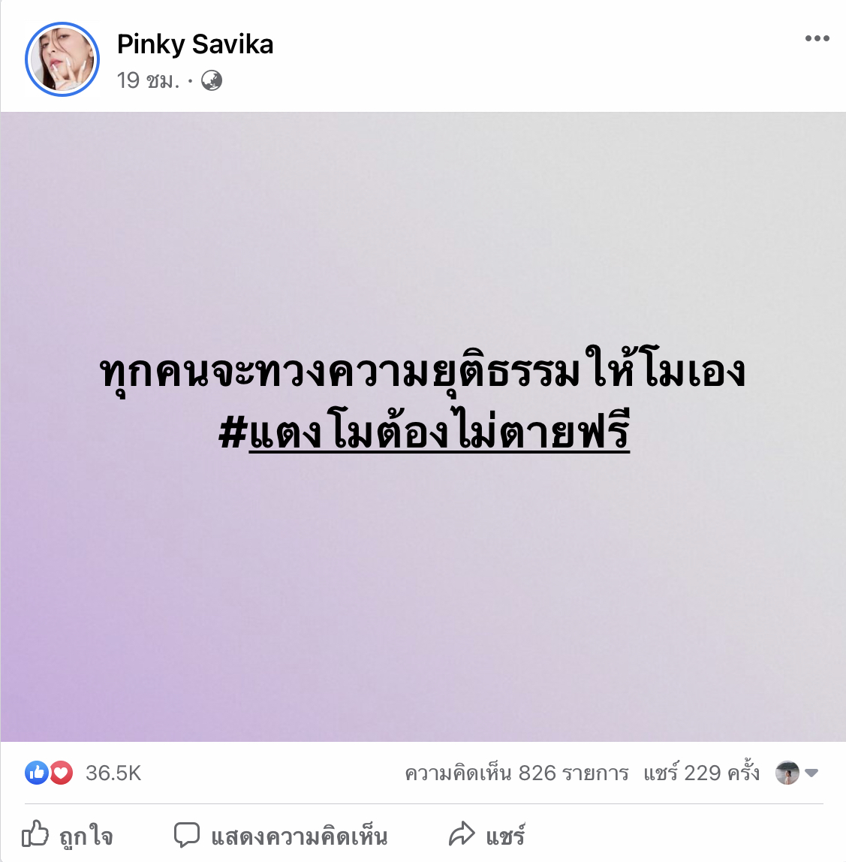The width and height of the screenshot is (846, 862).
Task: Click the แชร์ share button
Action: point(487,834)
